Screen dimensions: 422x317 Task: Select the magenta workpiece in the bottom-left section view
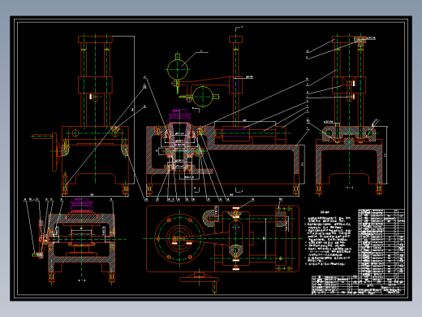click(x=81, y=205)
